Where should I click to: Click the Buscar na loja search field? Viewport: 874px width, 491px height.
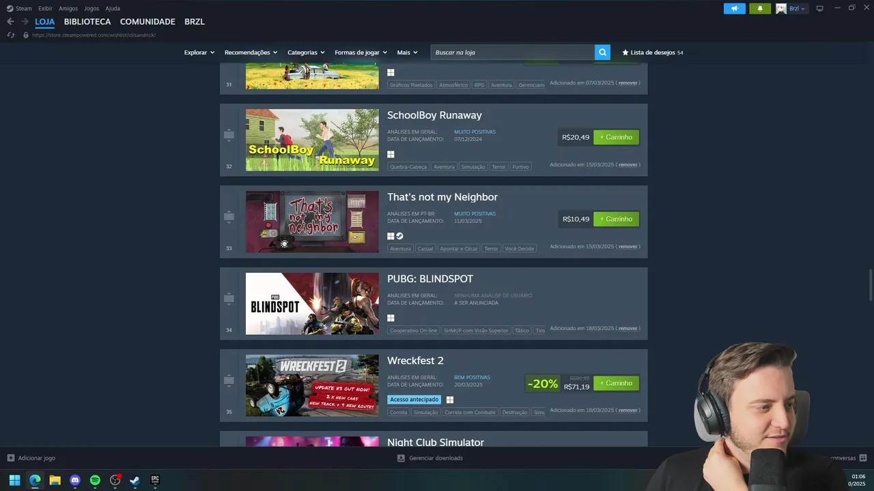point(512,53)
